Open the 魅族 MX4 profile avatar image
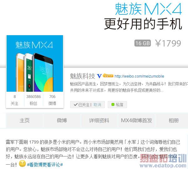The image size is (188, 169). coord(35,63)
